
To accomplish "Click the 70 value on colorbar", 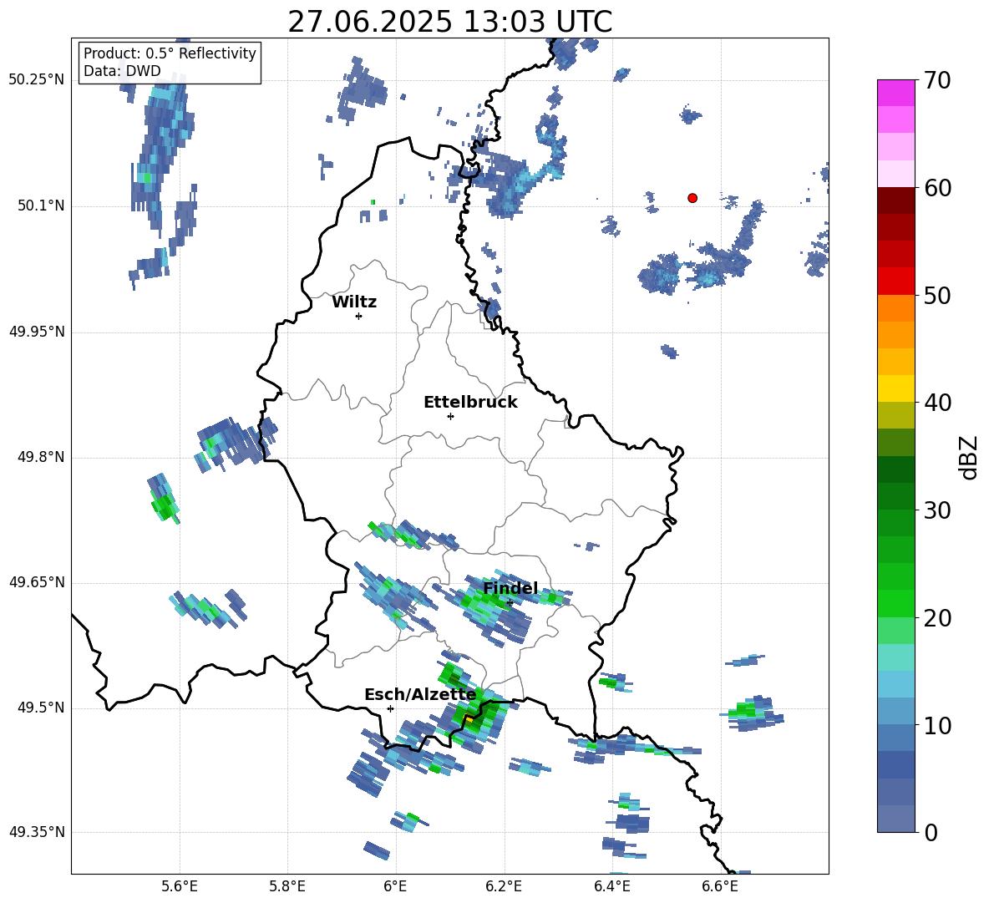I will click(x=937, y=80).
